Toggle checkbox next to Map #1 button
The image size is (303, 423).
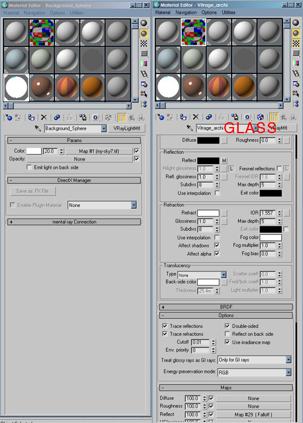136,151
